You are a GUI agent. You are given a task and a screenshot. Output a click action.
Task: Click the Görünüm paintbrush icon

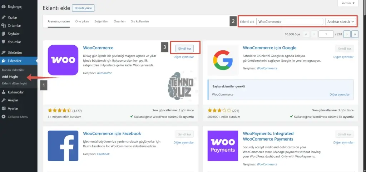point(3,53)
